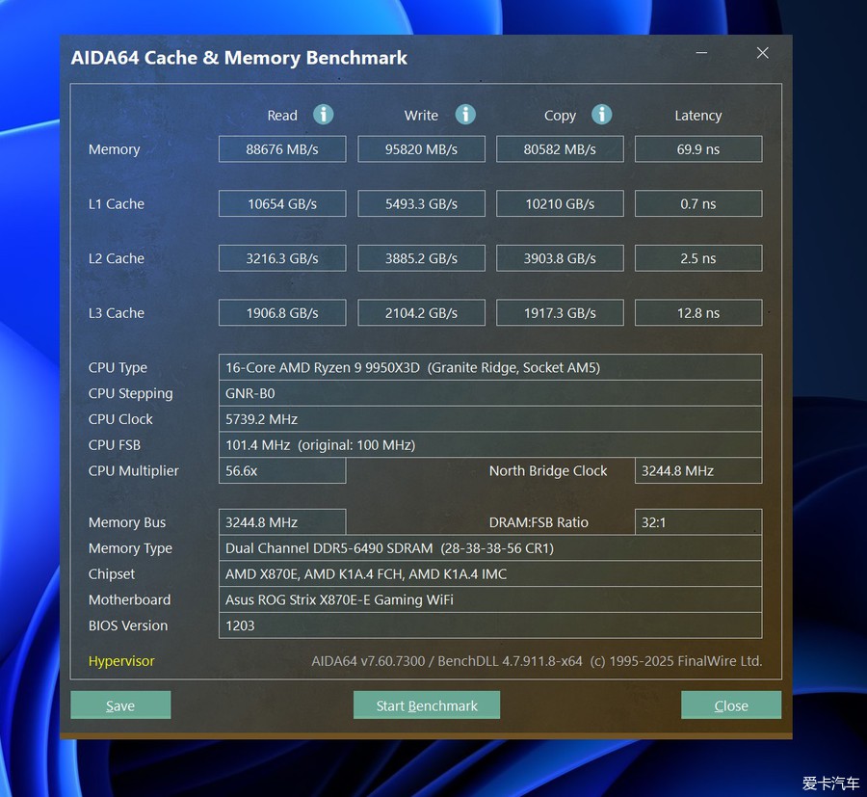Viewport: 867px width, 797px height.
Task: Click the DRAM:FSB Ratio label
Action: coord(539,522)
